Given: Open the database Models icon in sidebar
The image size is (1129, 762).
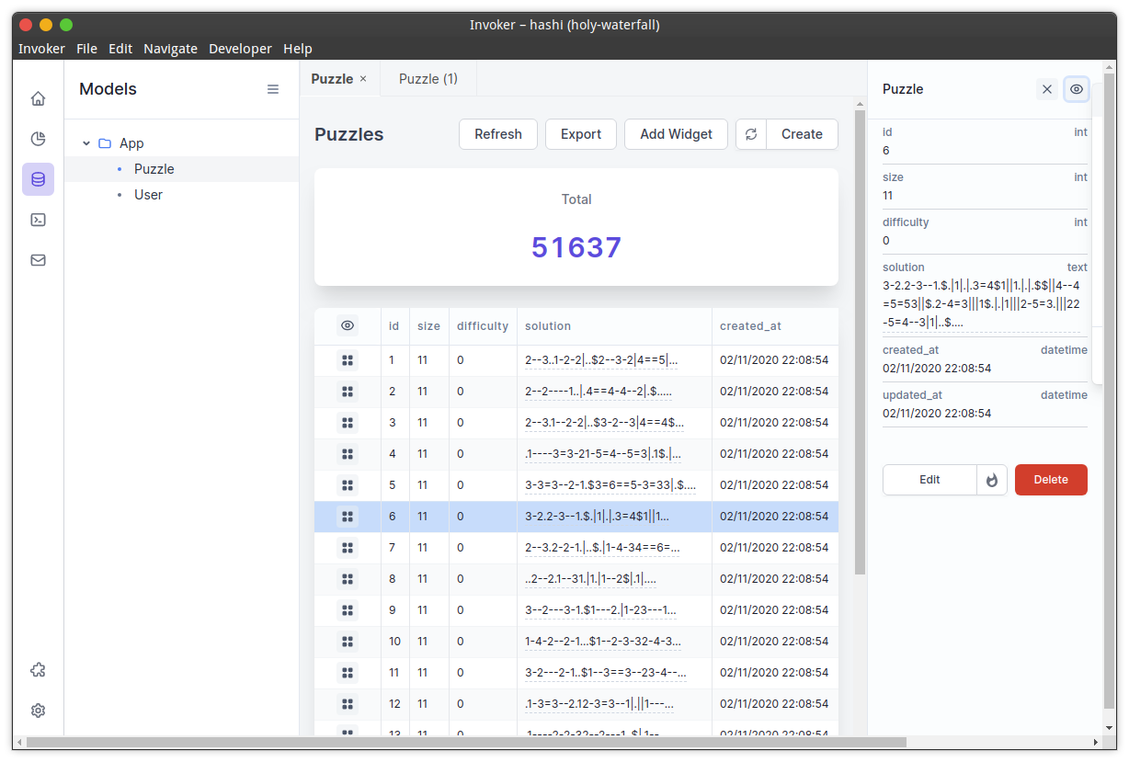Looking at the screenshot, I should [38, 178].
